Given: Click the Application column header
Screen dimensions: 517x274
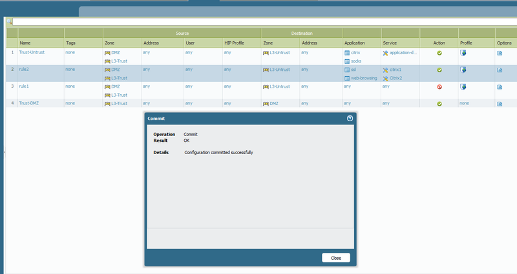Looking at the screenshot, I should tap(354, 43).
